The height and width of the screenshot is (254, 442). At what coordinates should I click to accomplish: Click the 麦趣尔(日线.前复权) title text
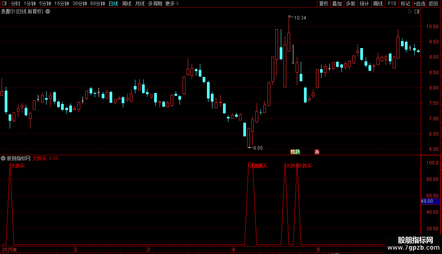[22, 12]
